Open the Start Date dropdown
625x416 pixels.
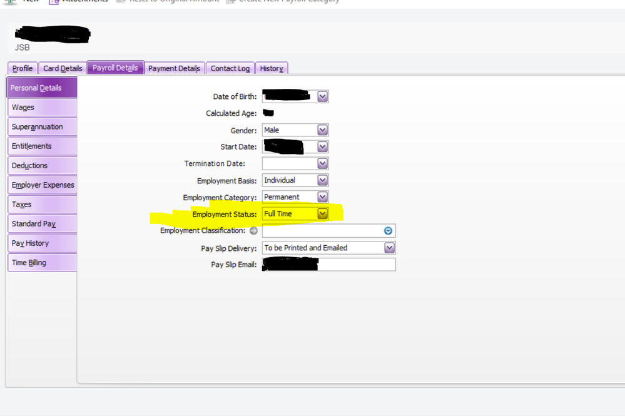coord(322,147)
